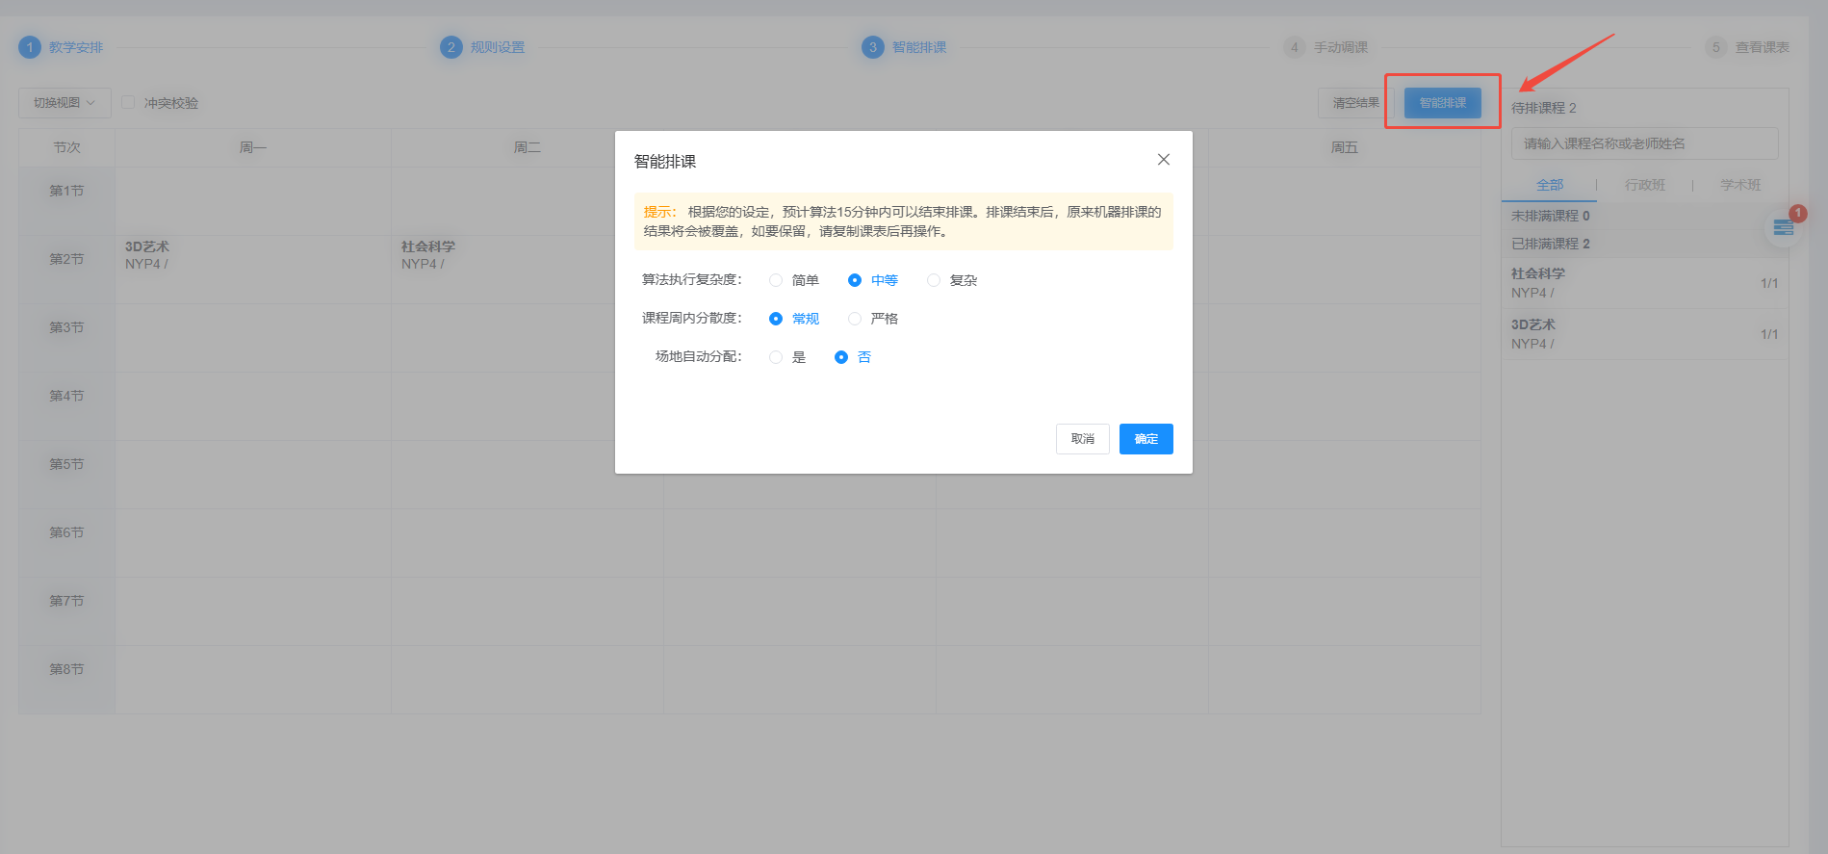
Task: Enable the 冲突校验 checkbox
Action: point(128,102)
